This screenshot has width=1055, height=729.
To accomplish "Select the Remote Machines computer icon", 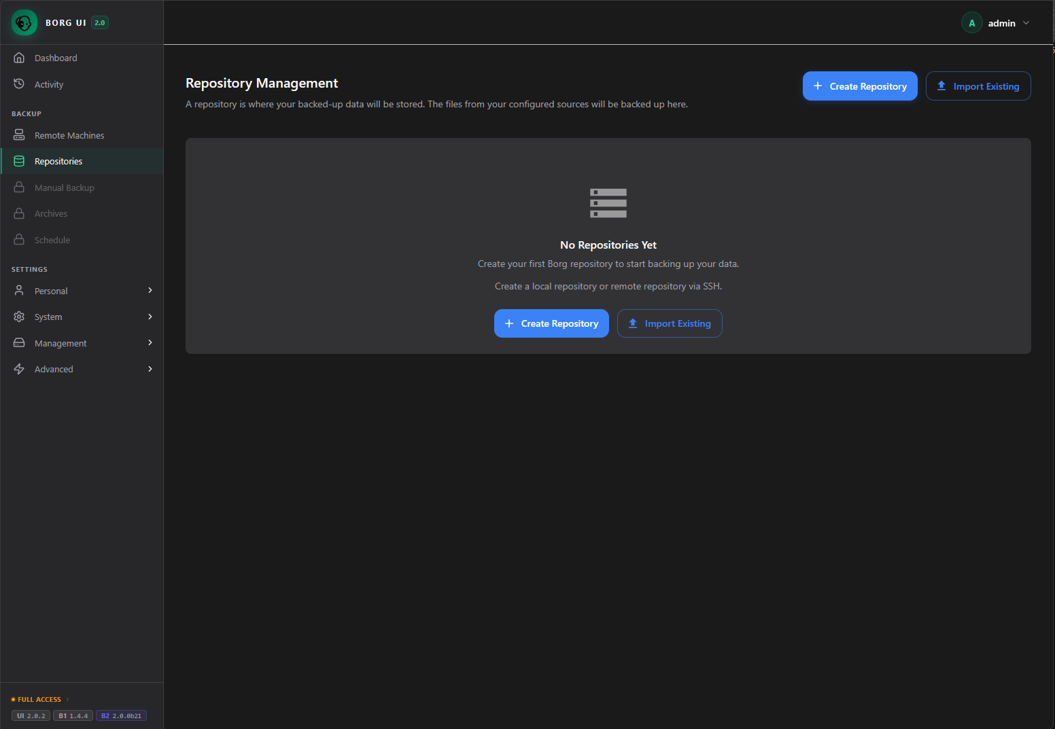I will (x=19, y=135).
